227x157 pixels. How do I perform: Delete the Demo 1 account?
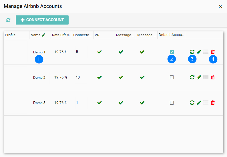(x=213, y=52)
